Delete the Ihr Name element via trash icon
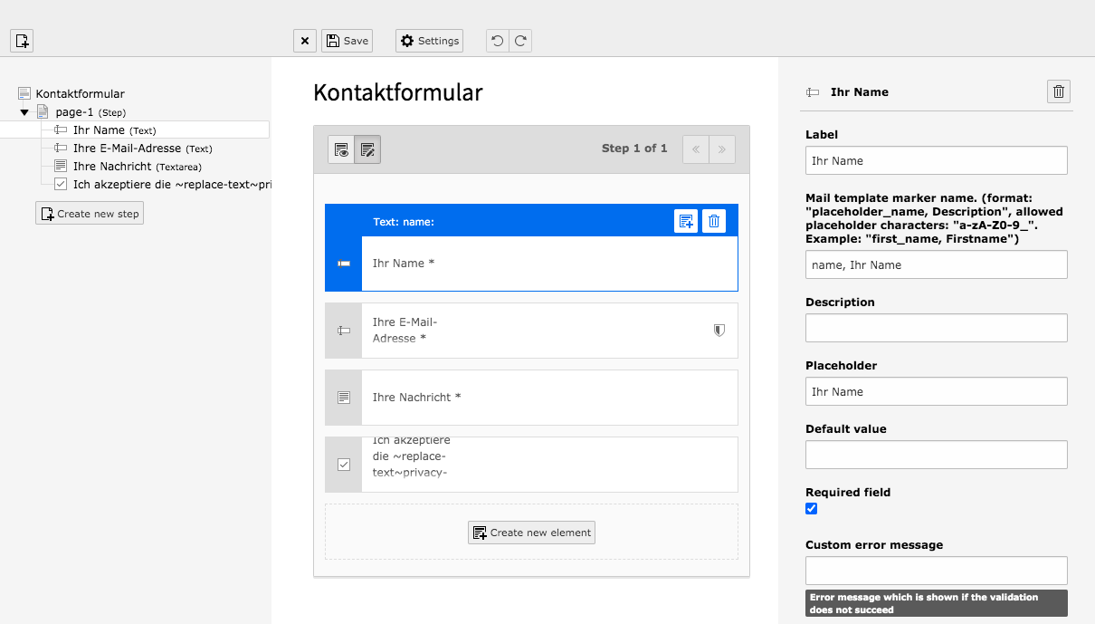1095x624 pixels. tap(714, 220)
